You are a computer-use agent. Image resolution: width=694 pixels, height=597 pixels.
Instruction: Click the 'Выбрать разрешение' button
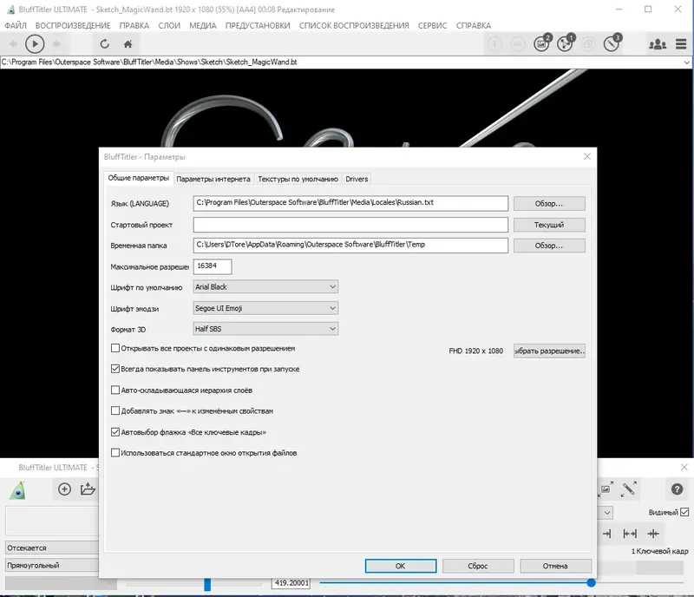549,351
